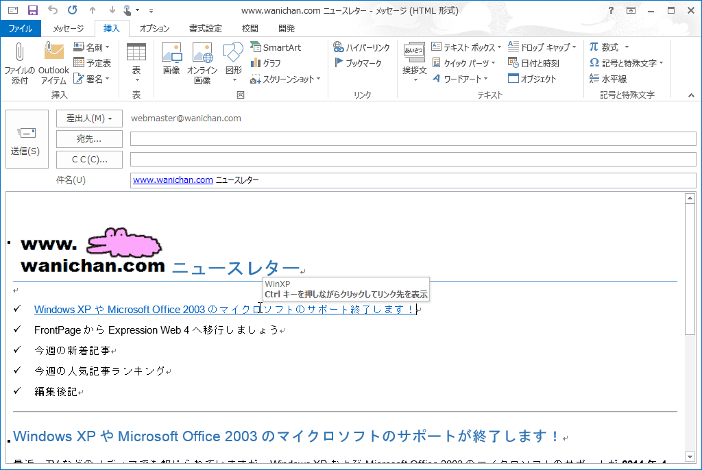Click the To (宛先...) button
This screenshot has height=470, width=702.
pyautogui.click(x=89, y=139)
